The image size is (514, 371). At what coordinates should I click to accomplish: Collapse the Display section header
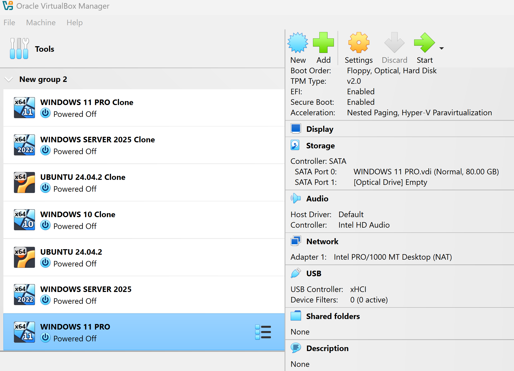[320, 129]
